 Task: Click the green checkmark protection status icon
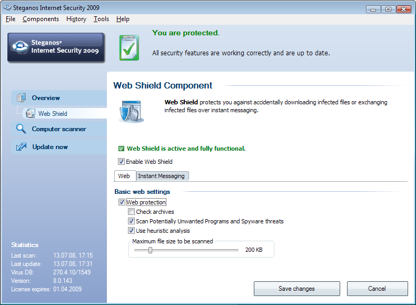(x=129, y=48)
